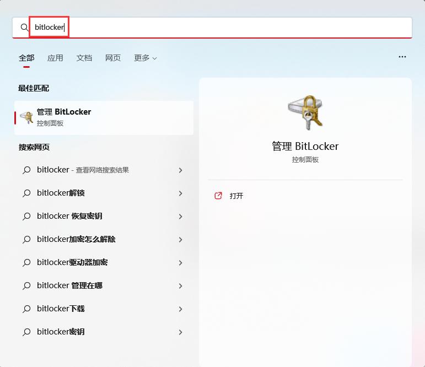Switch to the 文档 tab

pos(84,58)
